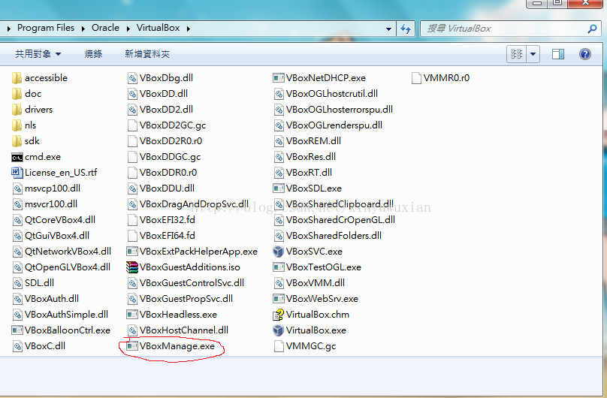The height and width of the screenshot is (398, 607).
Task: Click the refresh button next to address bar
Action: (x=406, y=29)
